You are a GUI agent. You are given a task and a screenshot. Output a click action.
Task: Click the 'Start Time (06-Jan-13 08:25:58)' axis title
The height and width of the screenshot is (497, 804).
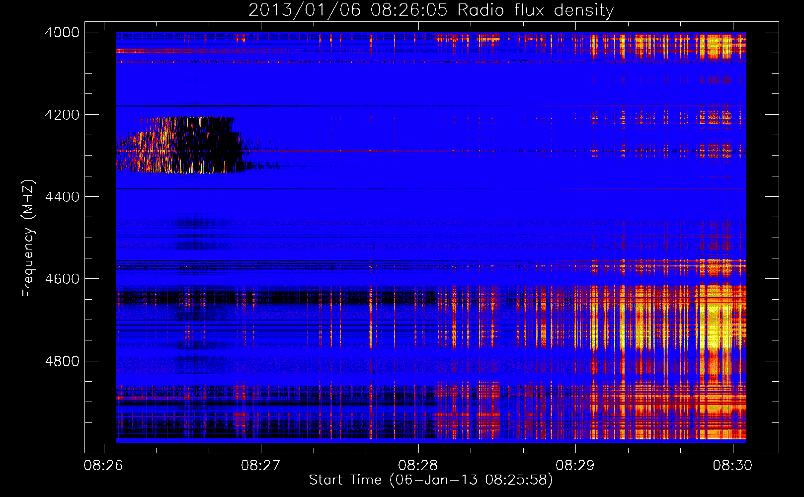431,480
